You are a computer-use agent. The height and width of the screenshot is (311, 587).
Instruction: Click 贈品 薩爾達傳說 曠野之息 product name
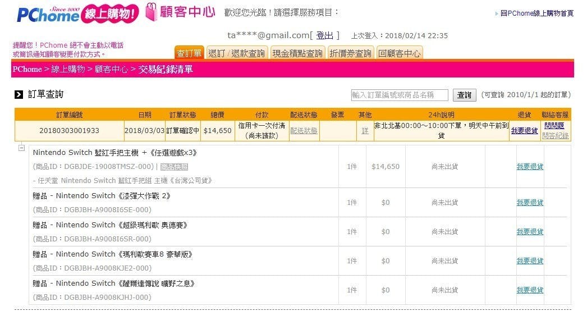tap(114, 283)
